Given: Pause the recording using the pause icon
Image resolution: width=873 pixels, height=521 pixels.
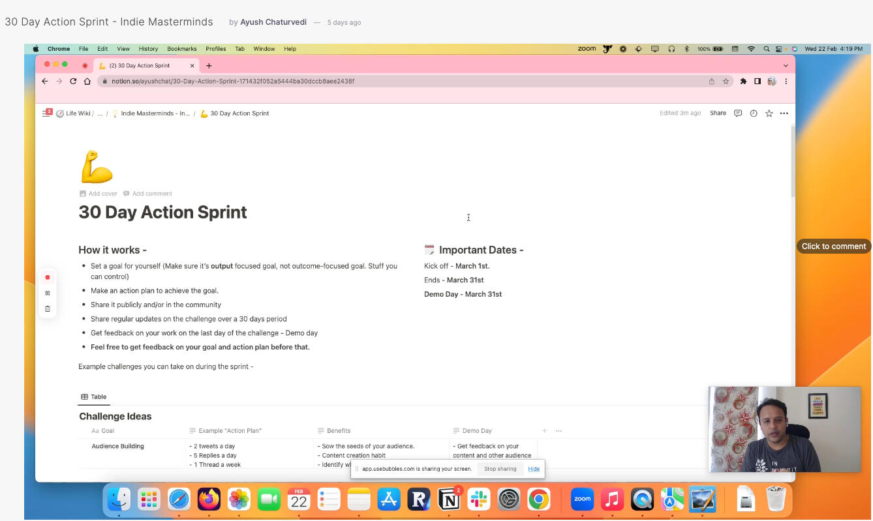Looking at the screenshot, I should click(x=48, y=293).
